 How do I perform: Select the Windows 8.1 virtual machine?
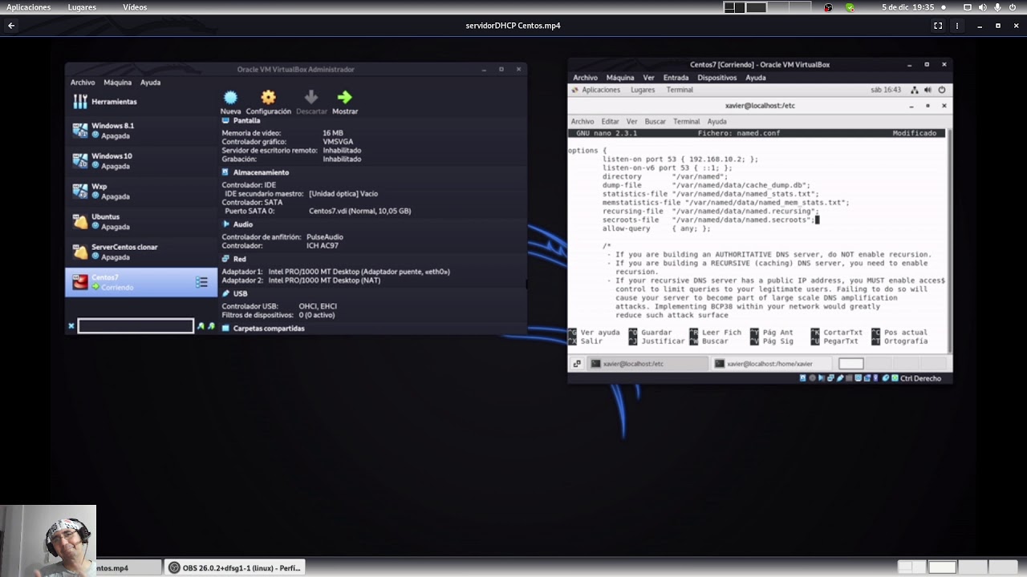pos(141,131)
